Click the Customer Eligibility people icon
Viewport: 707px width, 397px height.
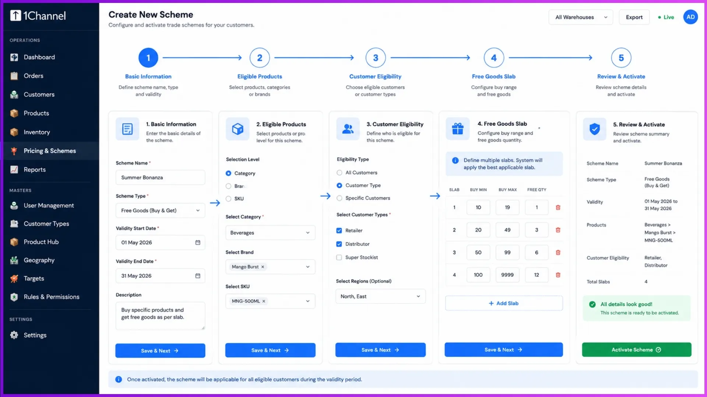[x=348, y=129]
